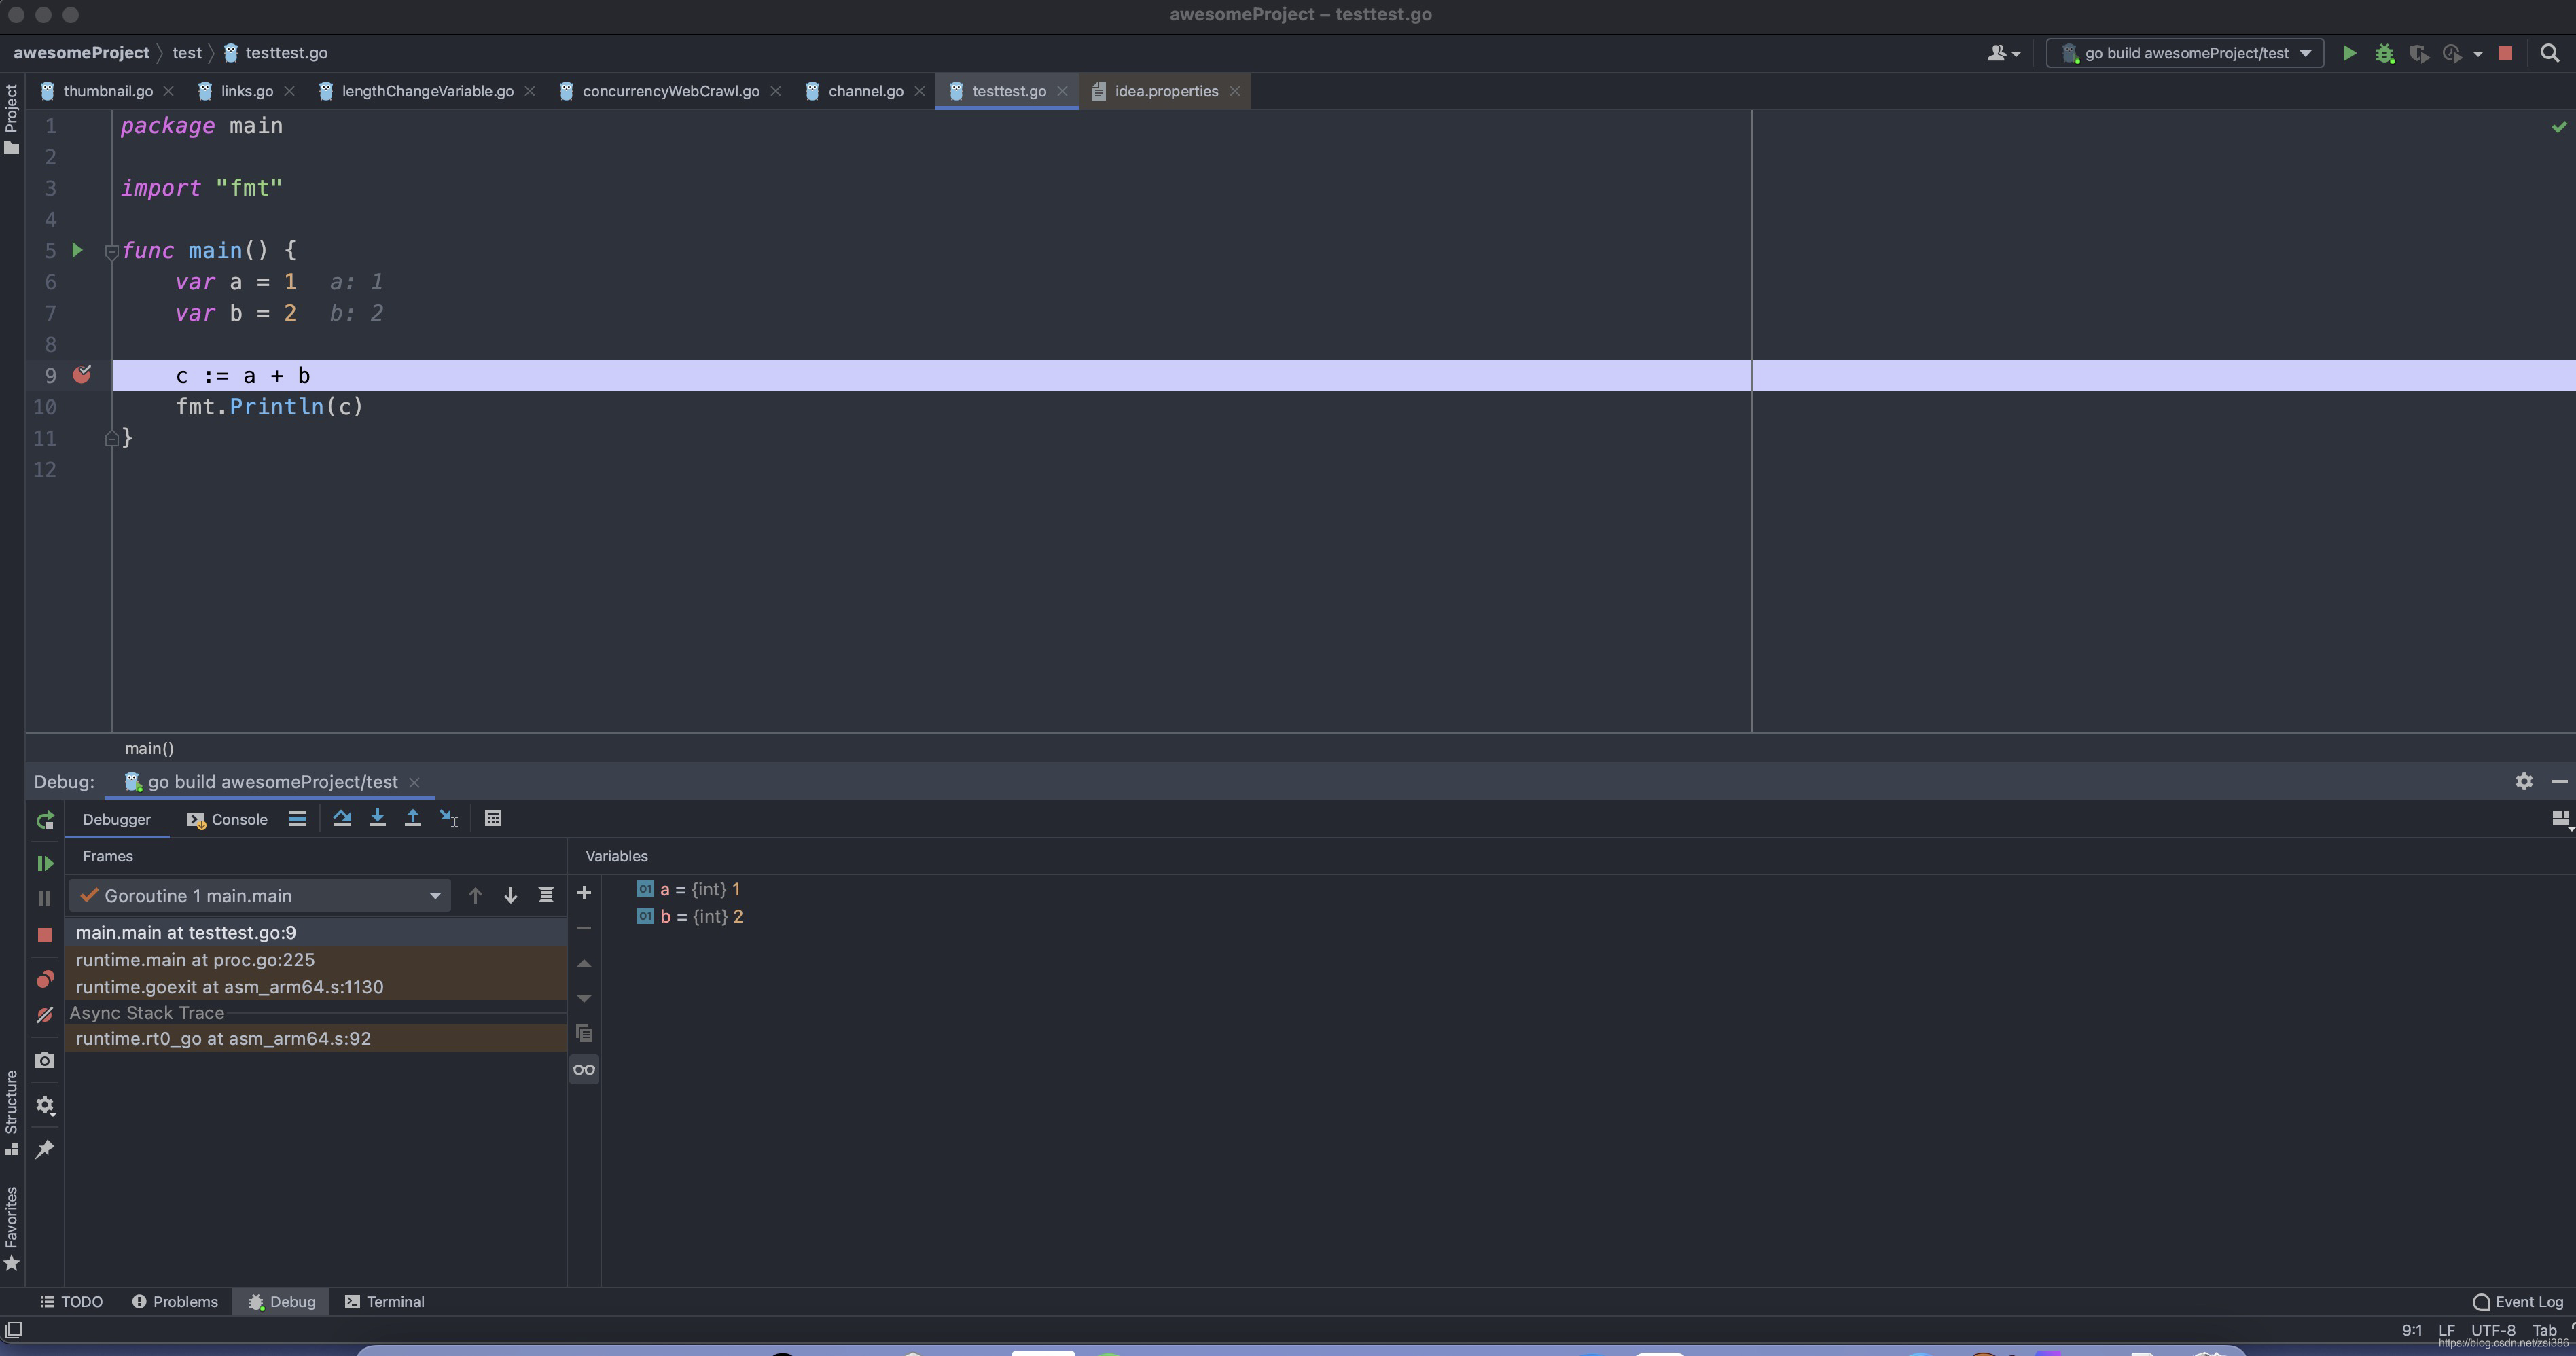This screenshot has height=1356, width=2576.
Task: Toggle the glasses watches-view icon
Action: point(584,1070)
